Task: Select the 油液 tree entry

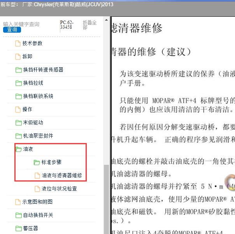Action: (x=28, y=149)
